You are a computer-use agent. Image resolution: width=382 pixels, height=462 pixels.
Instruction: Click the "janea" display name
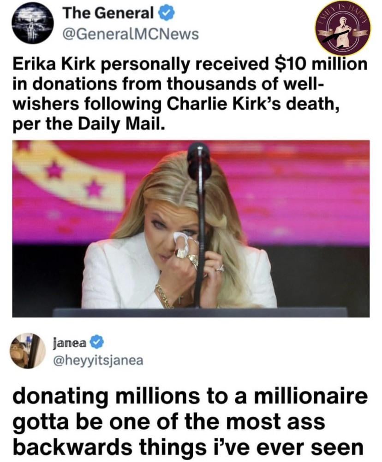70,343
